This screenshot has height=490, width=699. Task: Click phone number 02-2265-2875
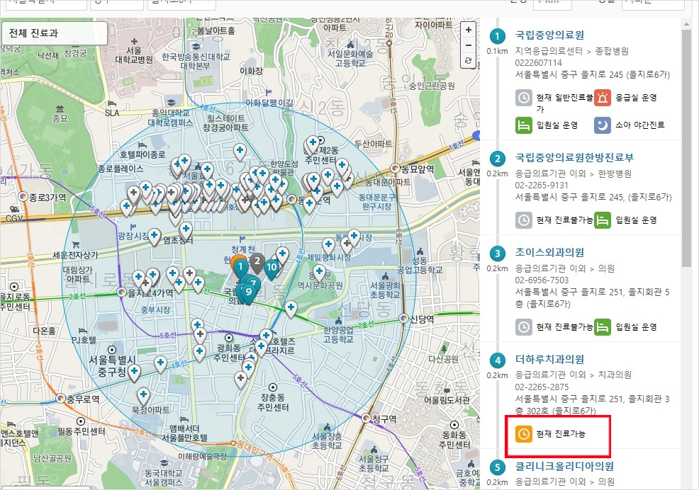click(542, 387)
